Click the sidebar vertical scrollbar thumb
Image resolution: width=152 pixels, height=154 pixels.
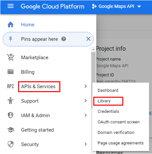point(93,80)
